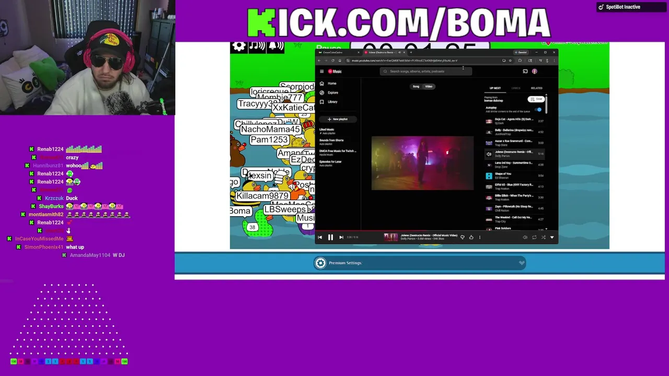Screen dimensions: 669x376
Task: Go to Home in sidebar
Action: 328,84
